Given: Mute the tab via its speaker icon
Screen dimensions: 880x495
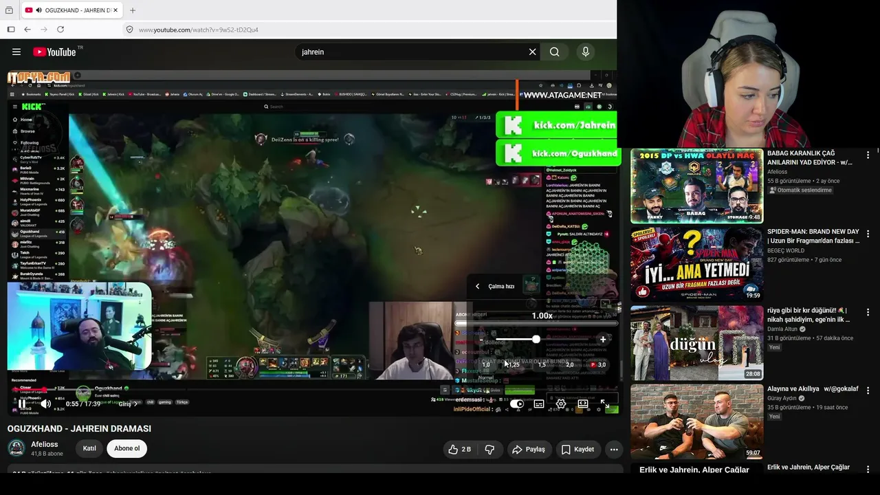Looking at the screenshot, I should [x=38, y=10].
